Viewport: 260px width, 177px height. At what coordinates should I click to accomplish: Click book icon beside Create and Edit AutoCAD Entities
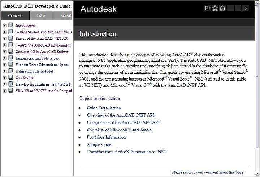pyautogui.click(x=10, y=51)
